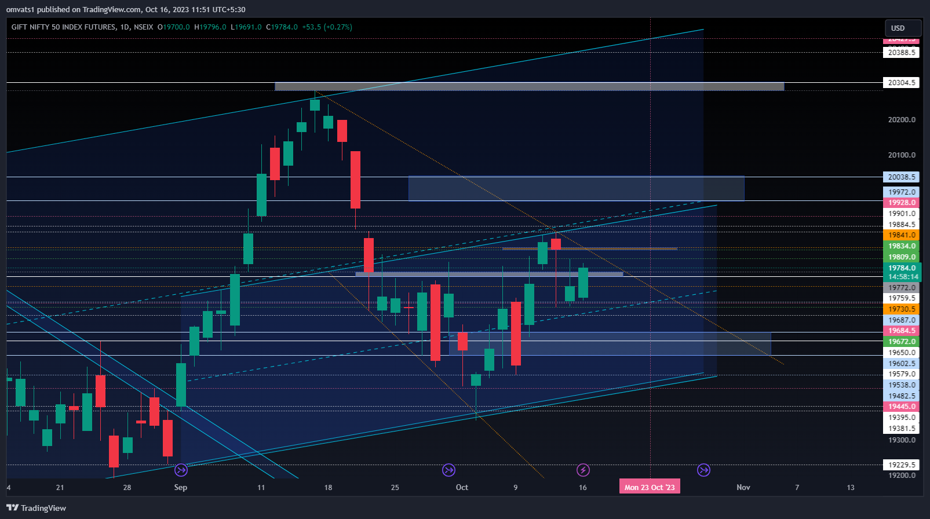The image size is (930, 519).
Task: Click the 19482.5 price label
Action: [902, 396]
